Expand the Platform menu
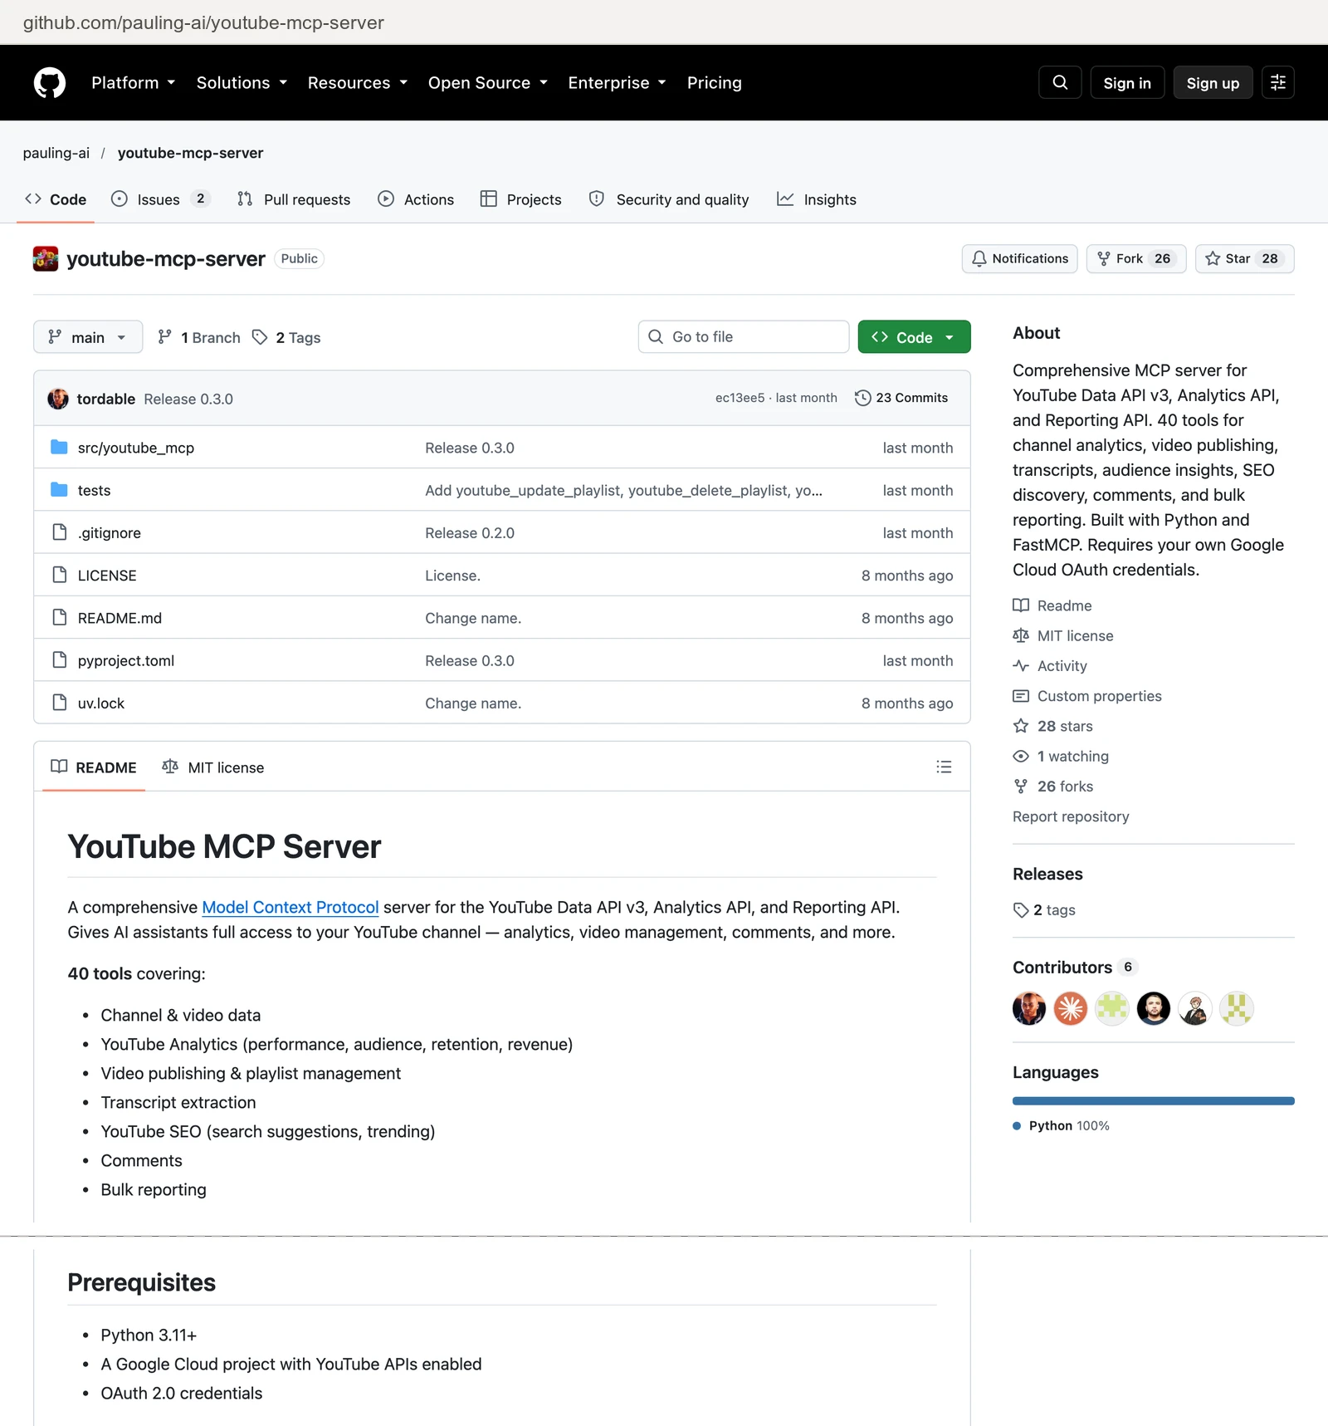 pos(134,83)
